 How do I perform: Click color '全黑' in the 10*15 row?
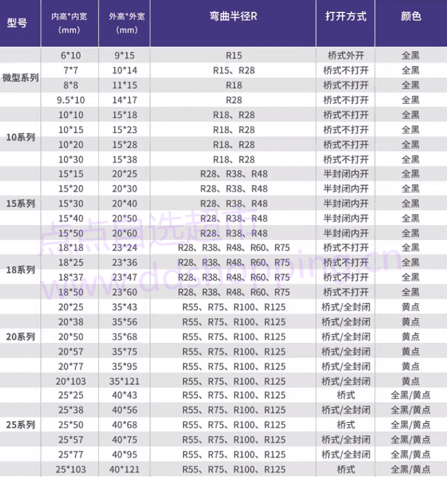coord(411,130)
